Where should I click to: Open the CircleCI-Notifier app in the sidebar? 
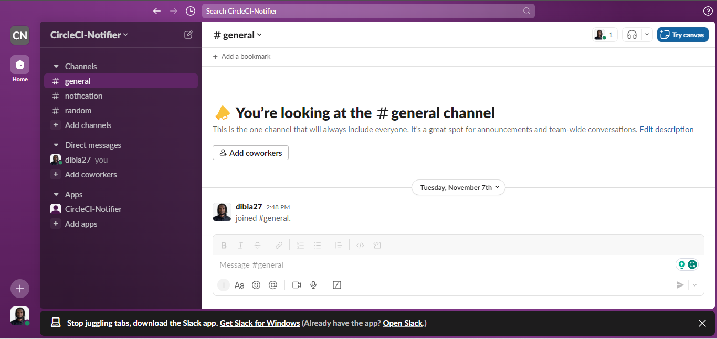(121, 209)
